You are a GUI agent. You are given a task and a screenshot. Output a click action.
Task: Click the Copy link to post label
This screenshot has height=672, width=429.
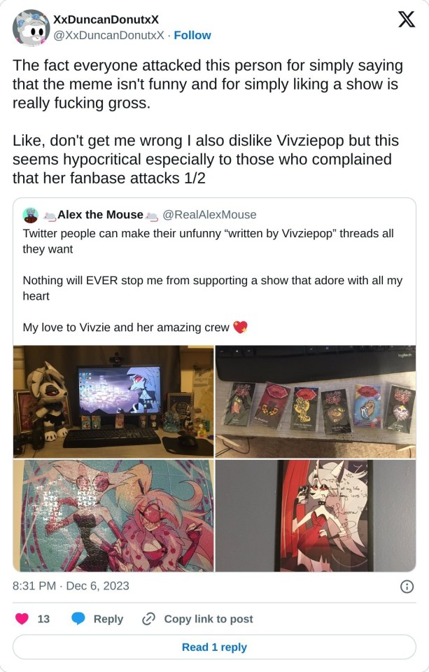pyautogui.click(x=209, y=619)
